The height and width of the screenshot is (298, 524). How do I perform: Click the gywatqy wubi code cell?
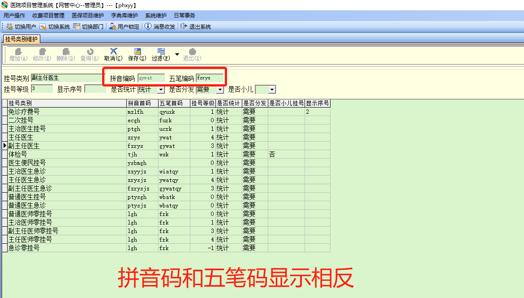[174, 188]
